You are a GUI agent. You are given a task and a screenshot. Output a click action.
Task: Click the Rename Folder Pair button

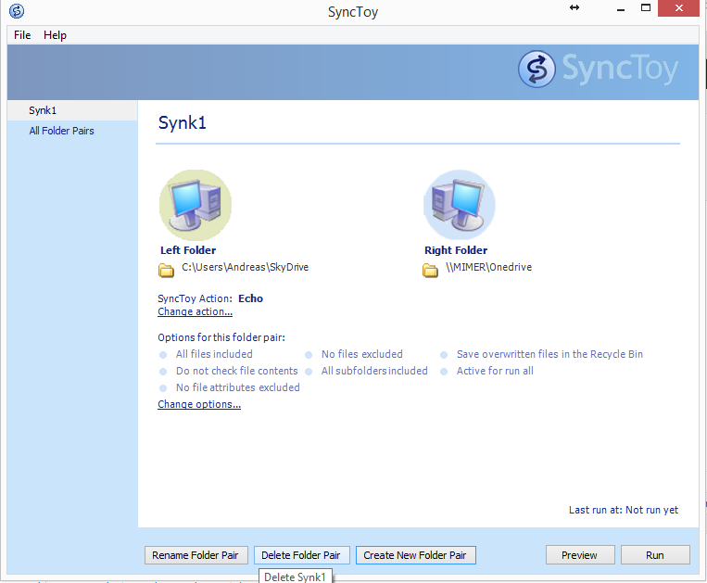pos(196,555)
